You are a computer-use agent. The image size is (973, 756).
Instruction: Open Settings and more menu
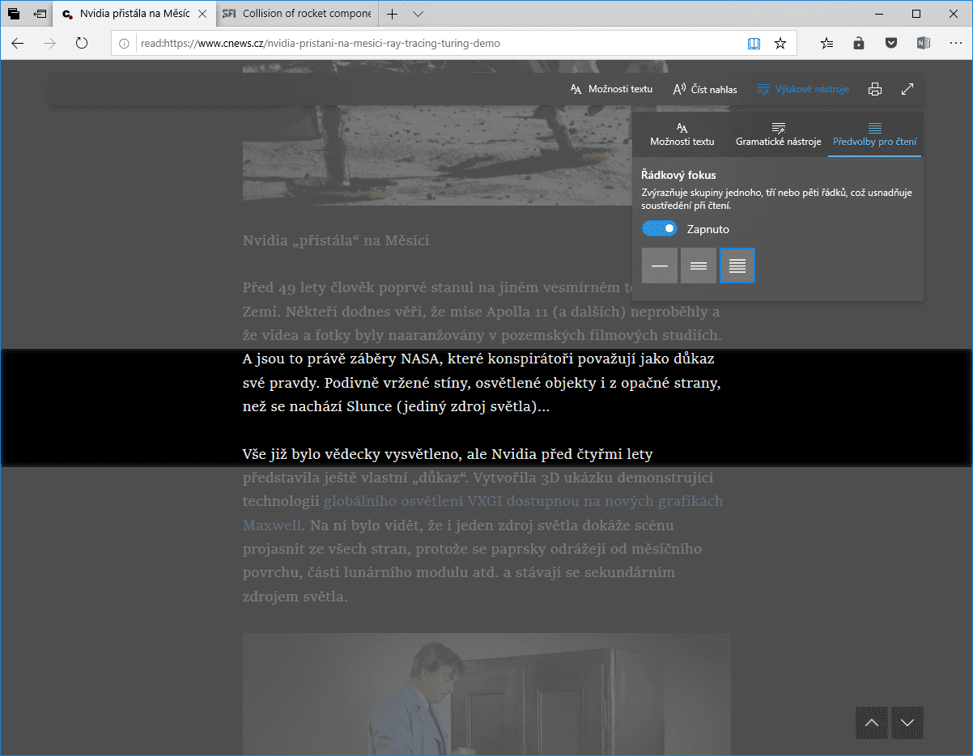coord(955,44)
